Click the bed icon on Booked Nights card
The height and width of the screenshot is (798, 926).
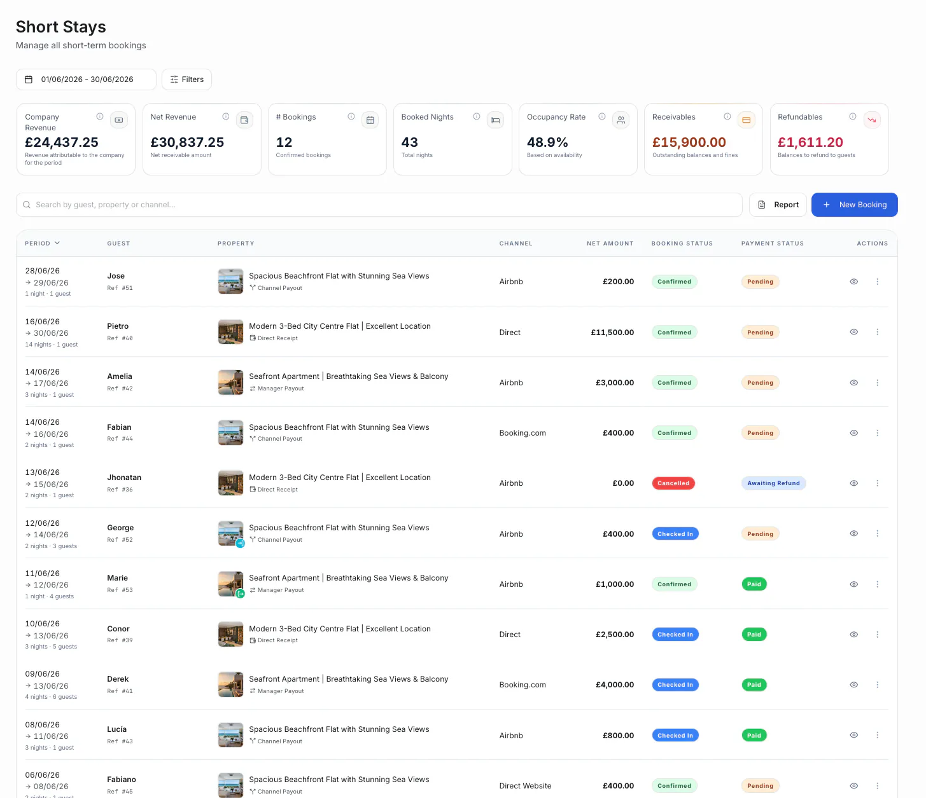[495, 120]
